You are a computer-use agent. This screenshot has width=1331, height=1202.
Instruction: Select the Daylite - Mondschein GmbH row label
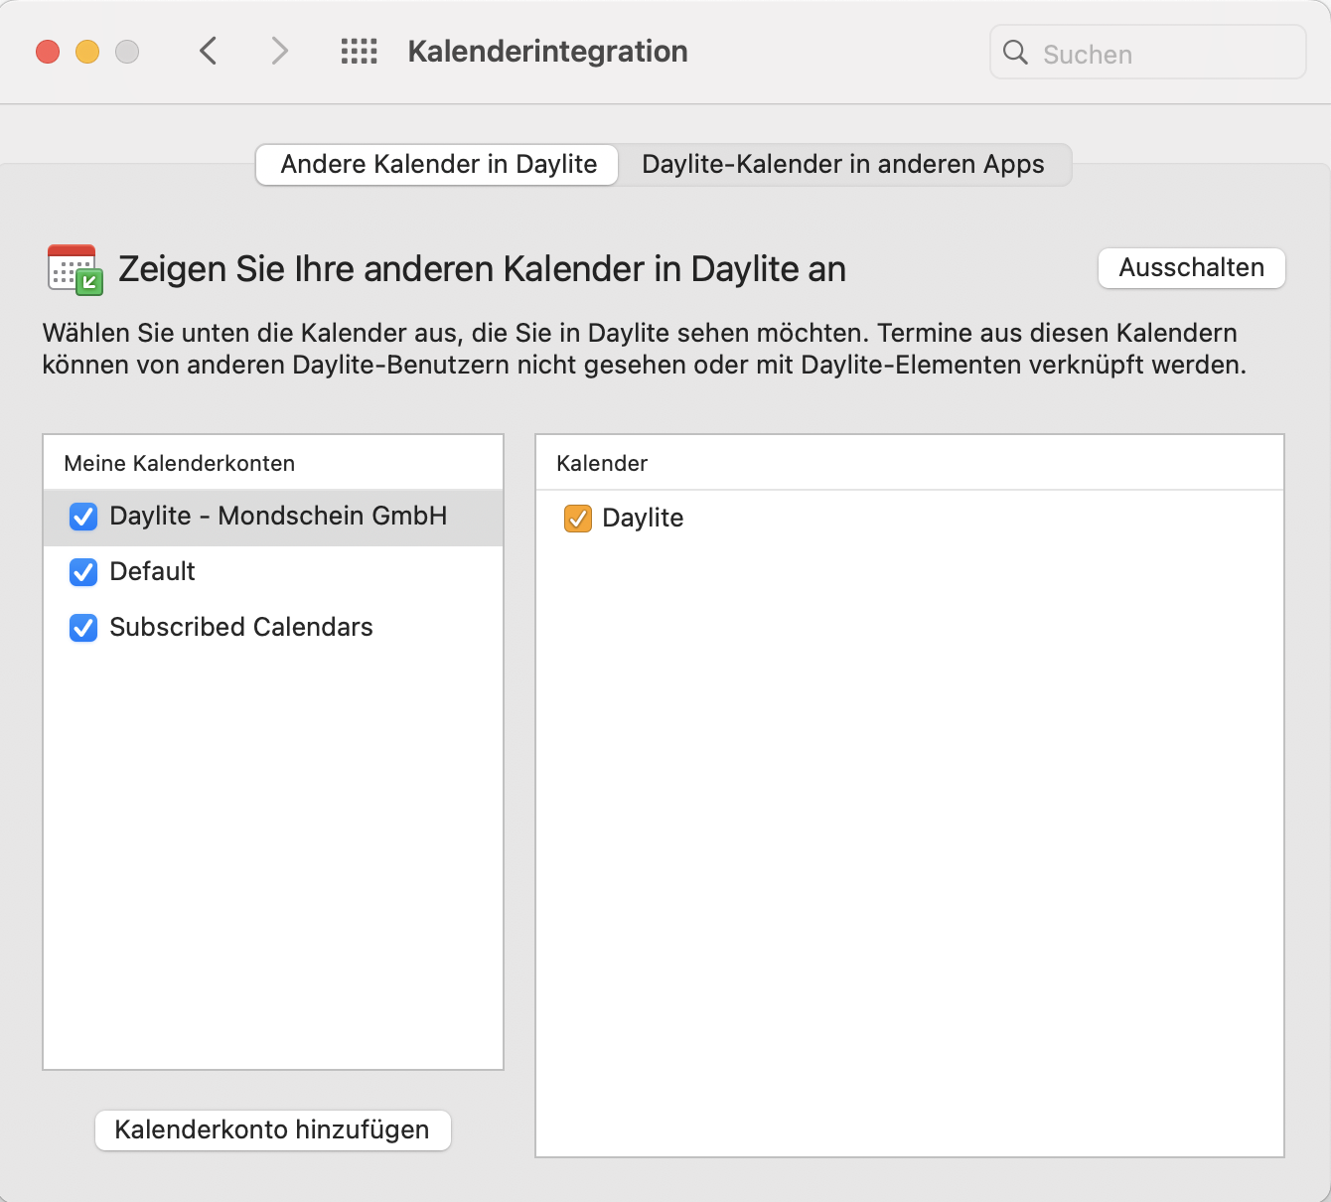tap(278, 516)
